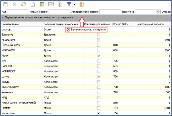Apply filter using the funnel icon

coord(69,4)
